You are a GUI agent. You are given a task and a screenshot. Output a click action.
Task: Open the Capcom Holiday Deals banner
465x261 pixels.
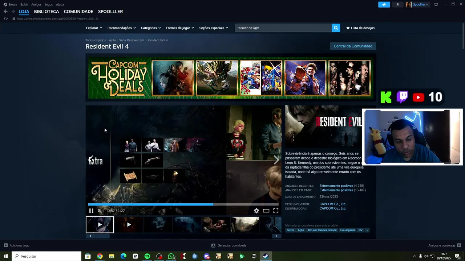click(x=231, y=78)
